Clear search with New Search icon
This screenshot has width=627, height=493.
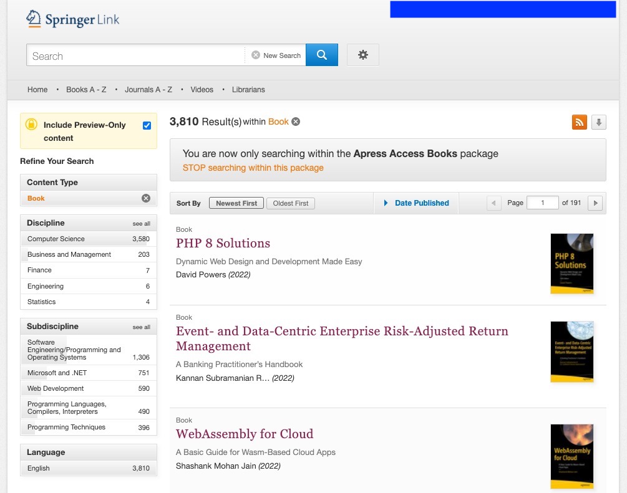(256, 55)
